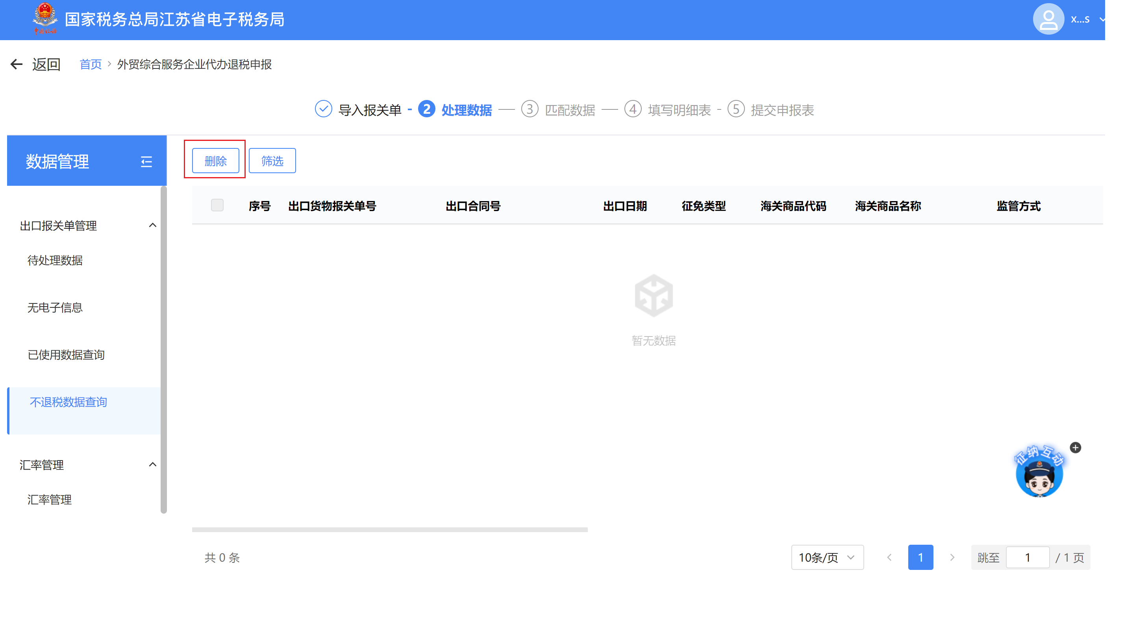Click the 筛选 button

pyautogui.click(x=272, y=161)
